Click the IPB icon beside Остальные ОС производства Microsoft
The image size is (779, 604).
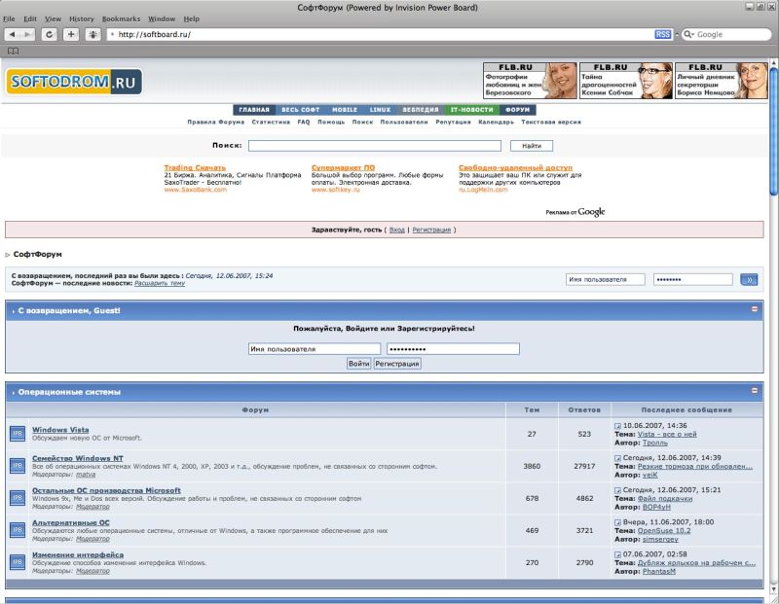click(x=18, y=498)
